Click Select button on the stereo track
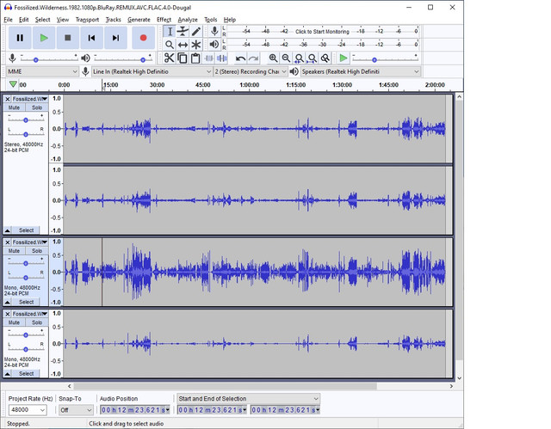This screenshot has width=551, height=429. coord(26,230)
